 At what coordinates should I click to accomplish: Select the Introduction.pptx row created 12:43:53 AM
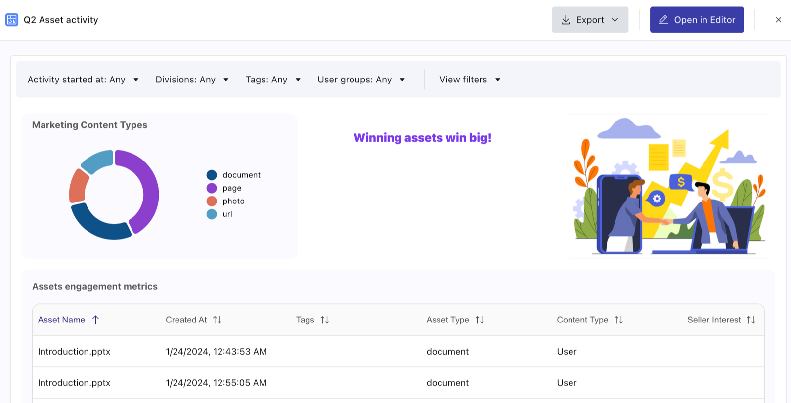coord(398,352)
